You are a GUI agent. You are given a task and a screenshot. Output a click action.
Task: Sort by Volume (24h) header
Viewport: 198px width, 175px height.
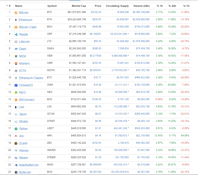(x=141, y=6)
